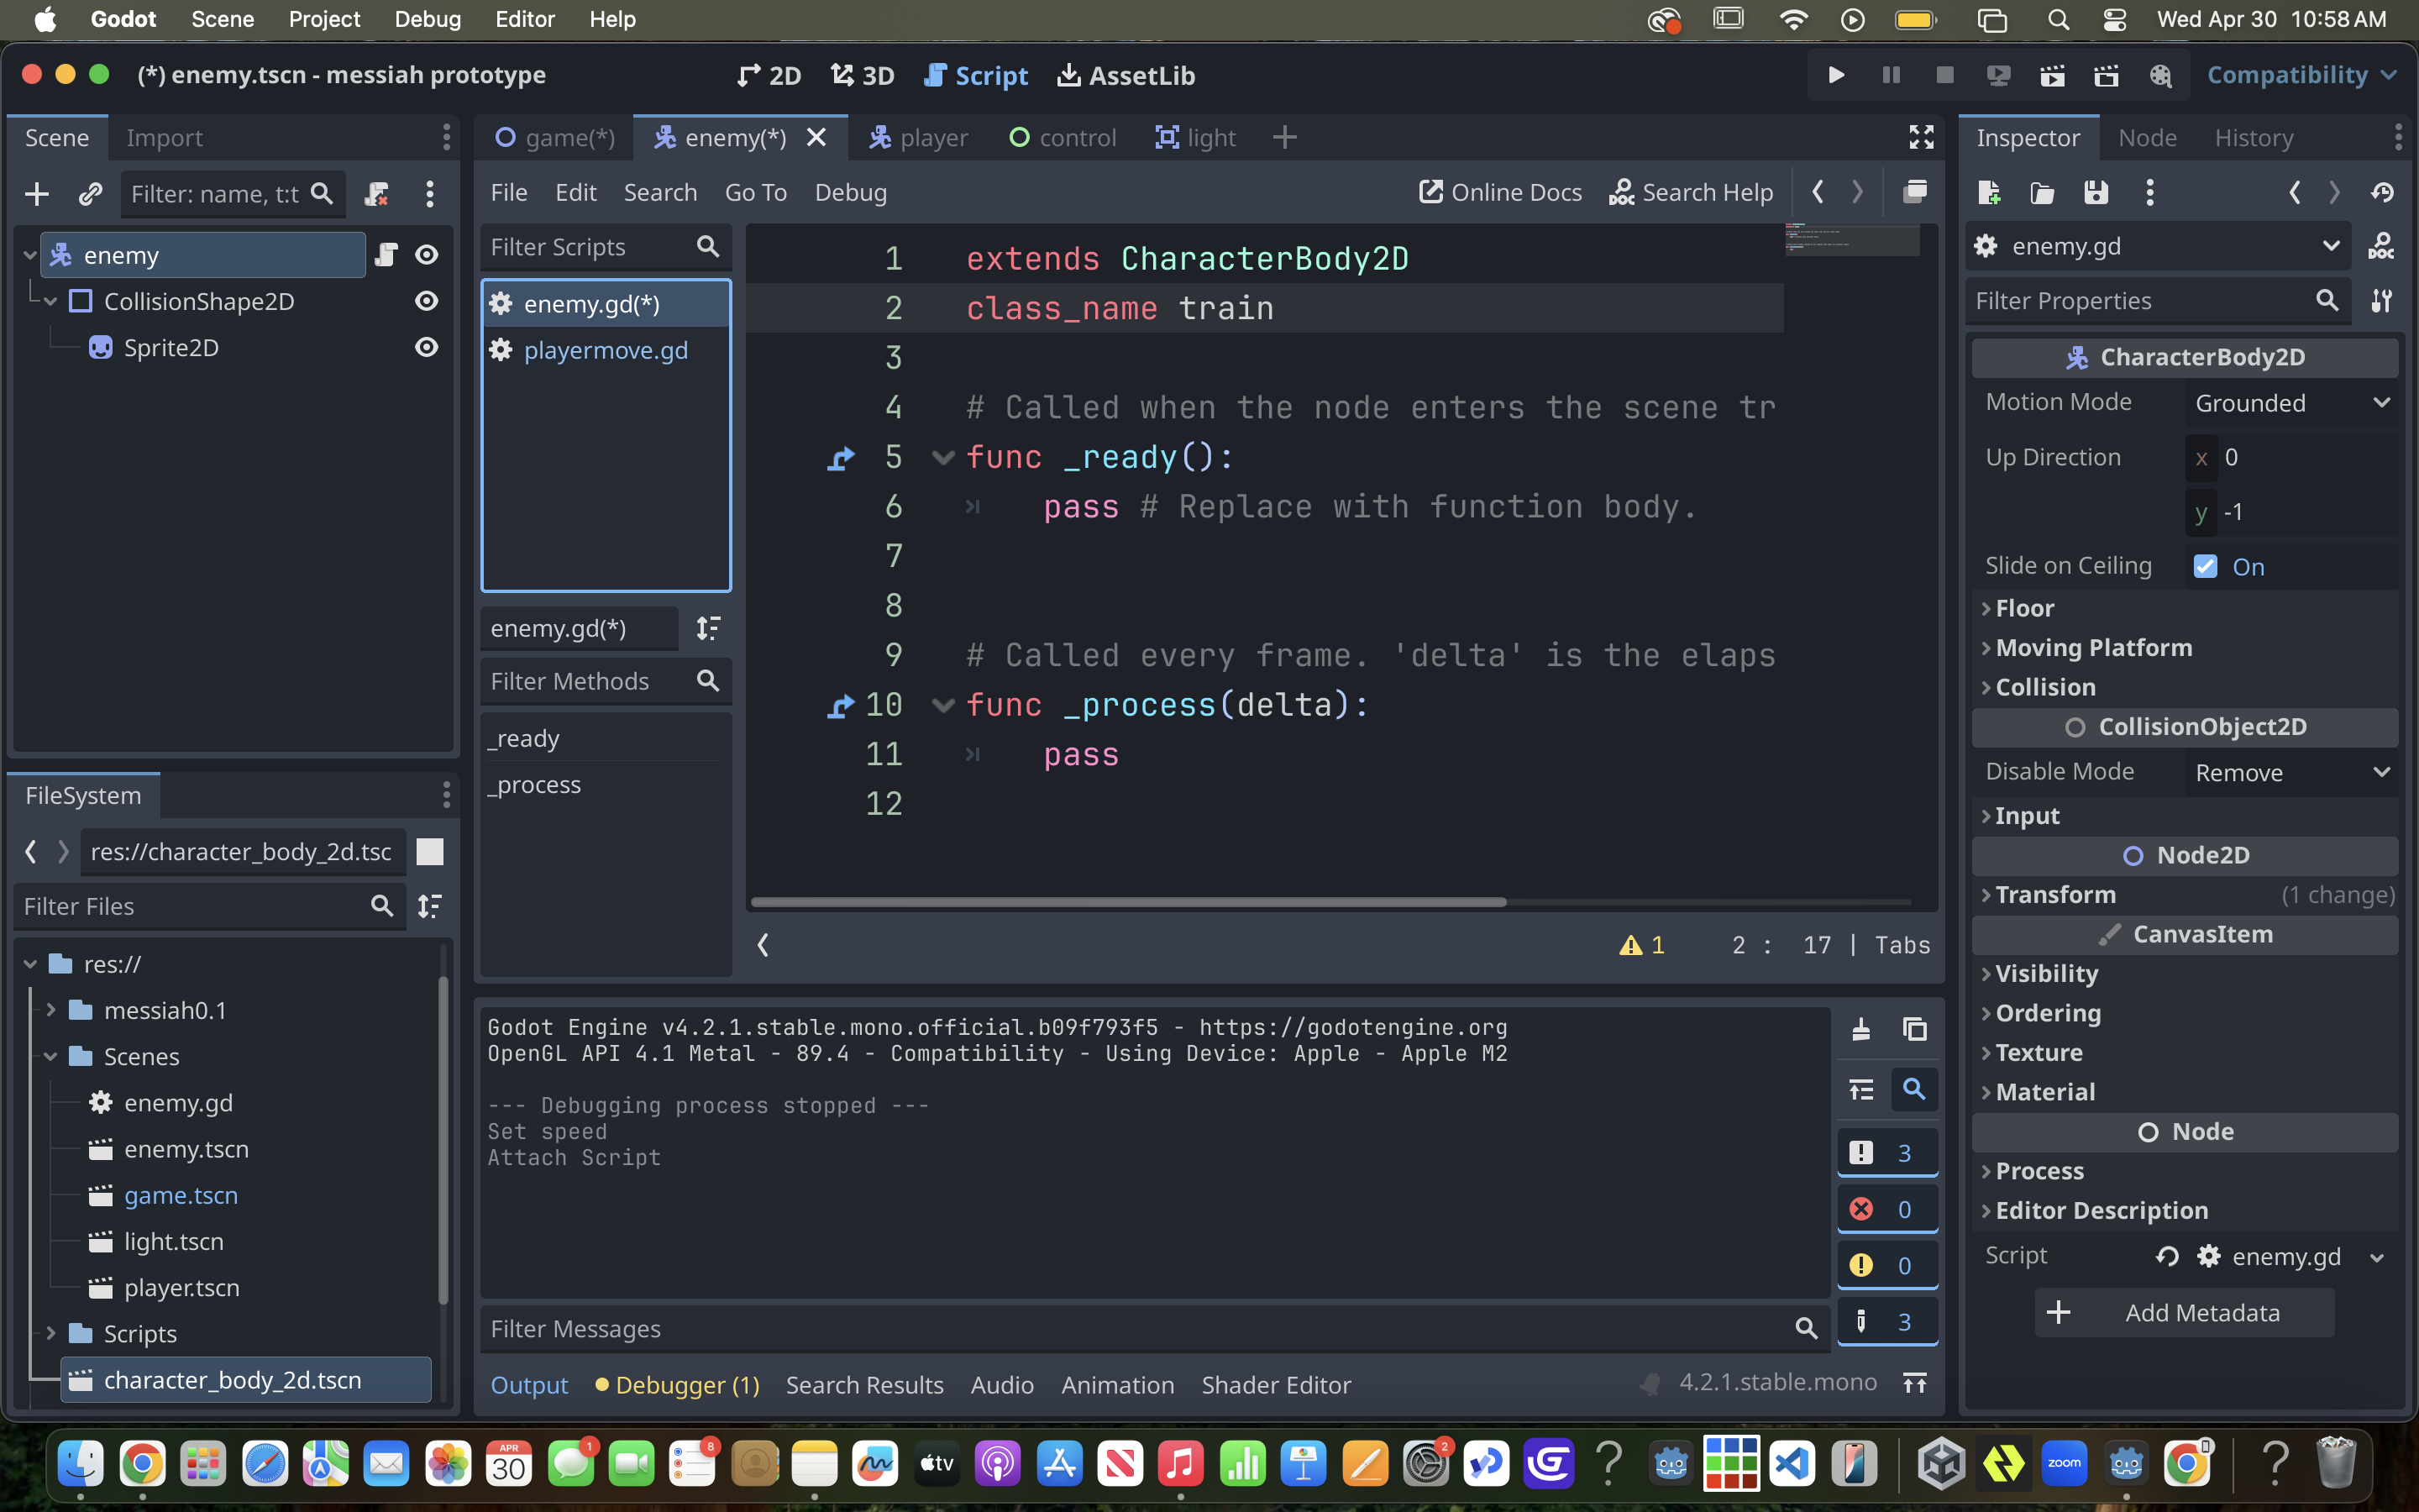Toggle error messages filter in output
This screenshot has width=2419, height=1512.
click(x=1887, y=1209)
